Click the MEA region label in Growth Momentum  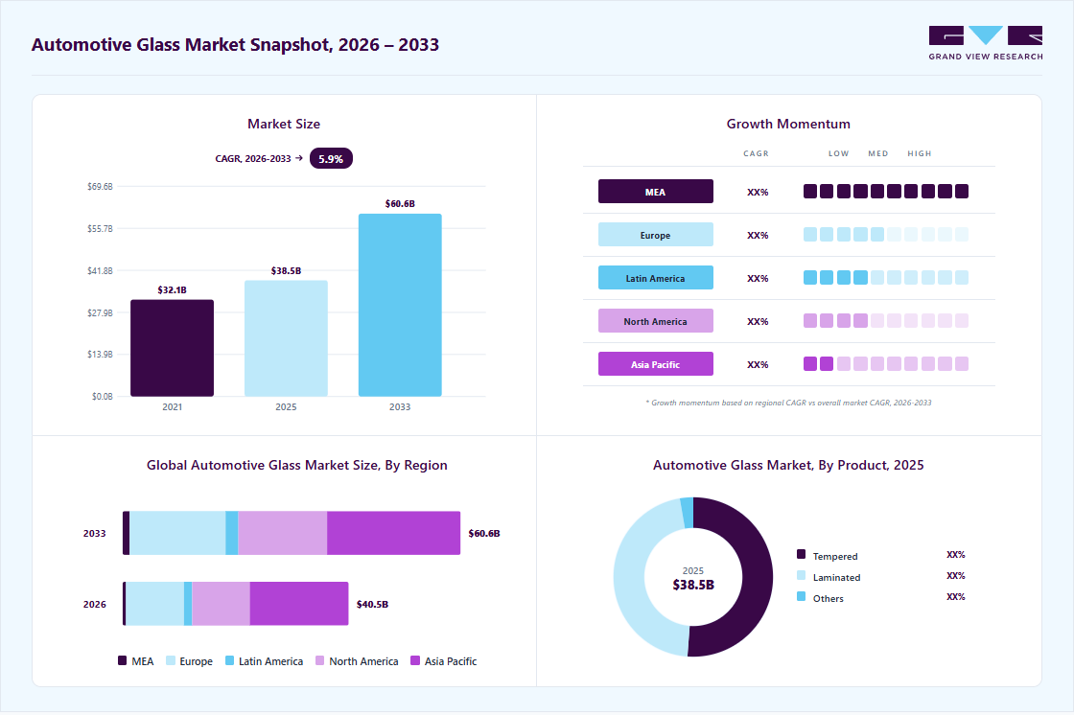(x=656, y=192)
